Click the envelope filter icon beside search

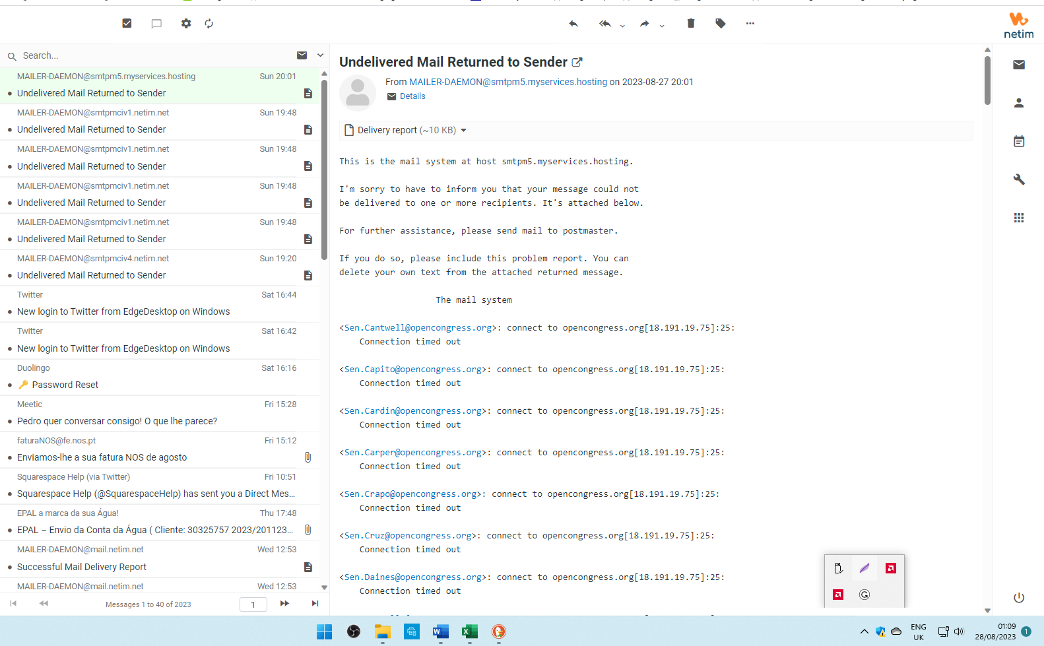tap(302, 55)
